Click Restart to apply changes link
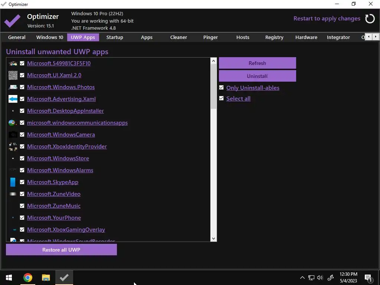This screenshot has height=285, width=380. (x=327, y=19)
